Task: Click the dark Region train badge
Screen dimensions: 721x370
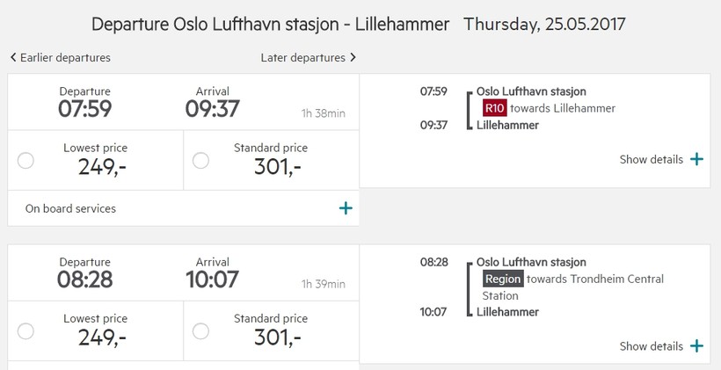Action: point(502,279)
